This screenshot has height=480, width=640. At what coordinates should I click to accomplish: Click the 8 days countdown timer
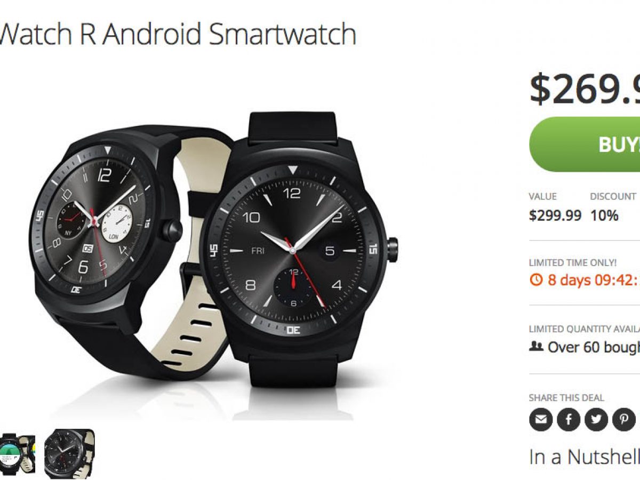[x=593, y=279]
